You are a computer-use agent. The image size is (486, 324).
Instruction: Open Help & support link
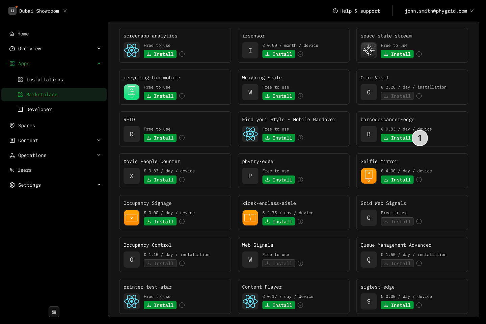pos(356,11)
